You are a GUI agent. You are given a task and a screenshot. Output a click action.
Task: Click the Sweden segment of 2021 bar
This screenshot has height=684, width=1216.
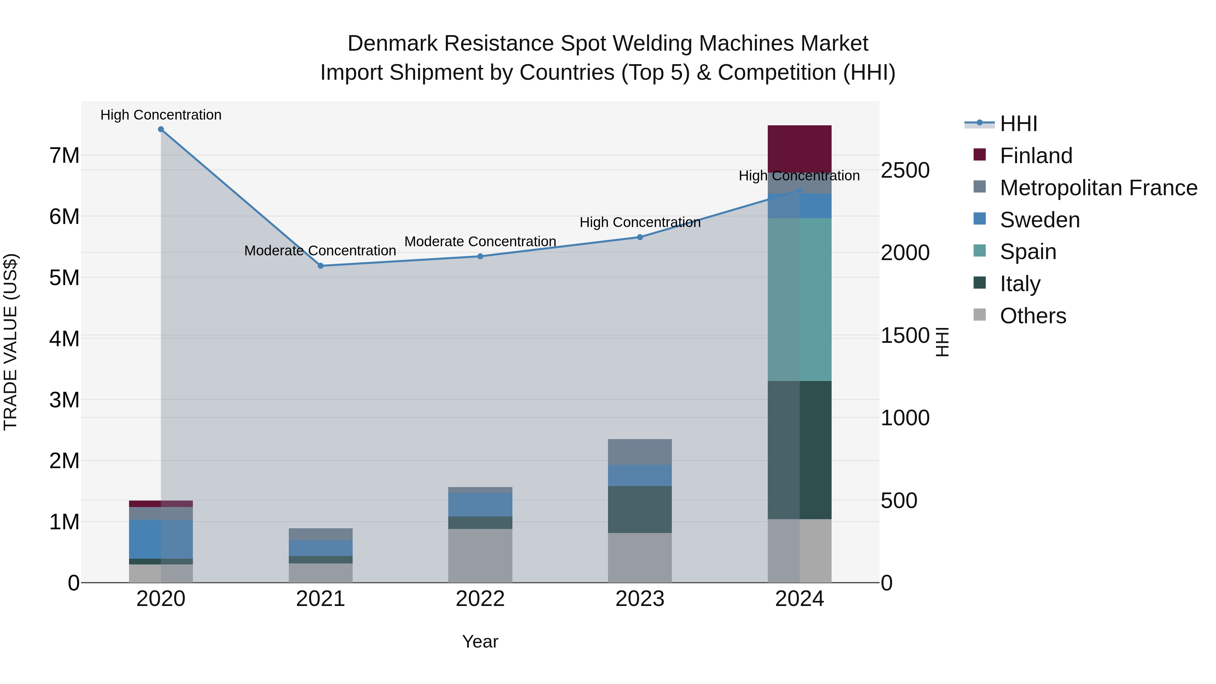pos(321,548)
